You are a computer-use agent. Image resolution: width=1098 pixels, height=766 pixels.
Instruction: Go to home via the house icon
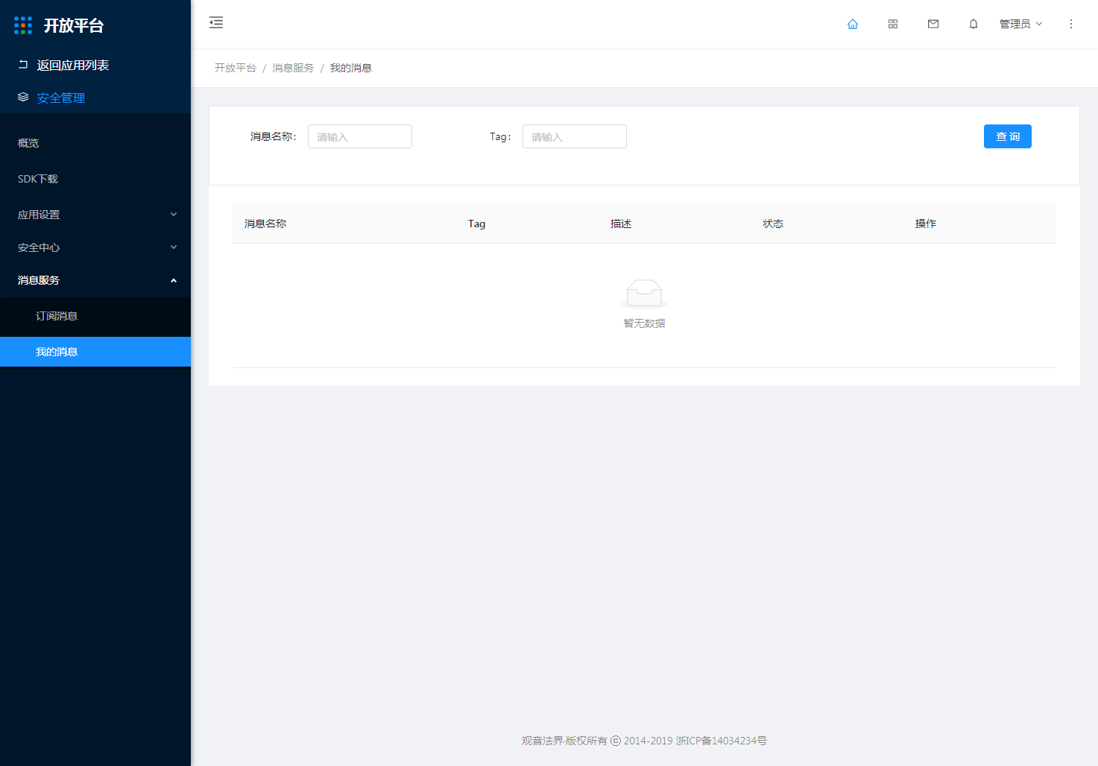pyautogui.click(x=853, y=24)
